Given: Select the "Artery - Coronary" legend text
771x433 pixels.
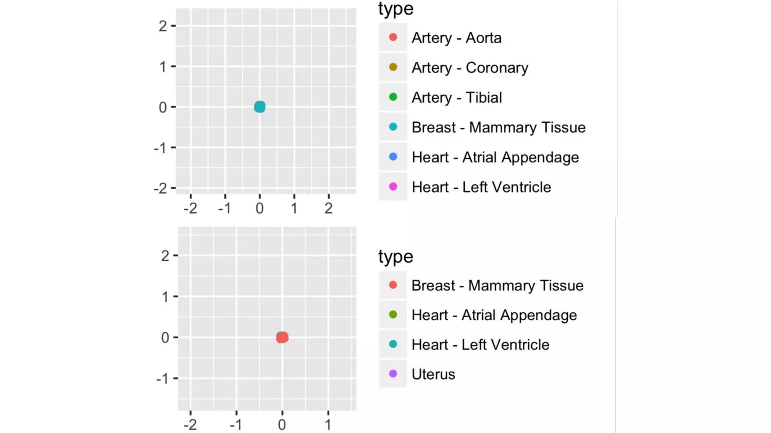Looking at the screenshot, I should tap(470, 68).
